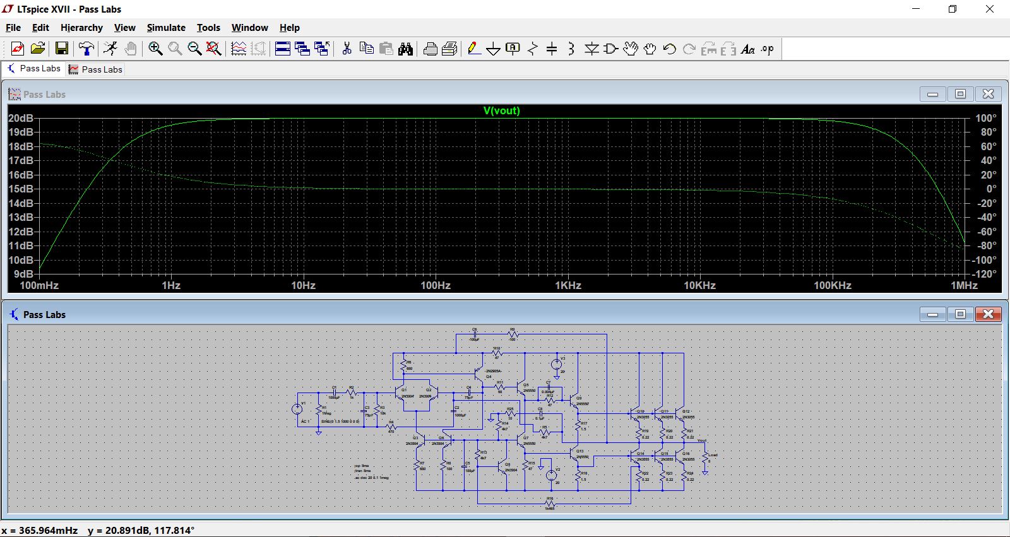Open the View menu

[124, 28]
